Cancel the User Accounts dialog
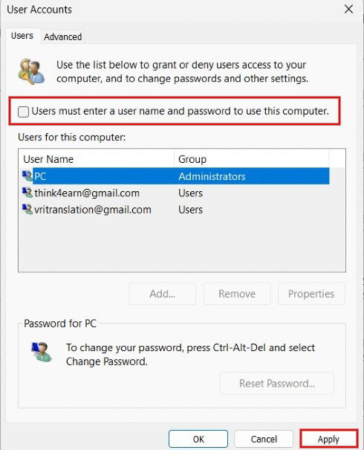Screen dimensions: 364x450 [x=264, y=439]
